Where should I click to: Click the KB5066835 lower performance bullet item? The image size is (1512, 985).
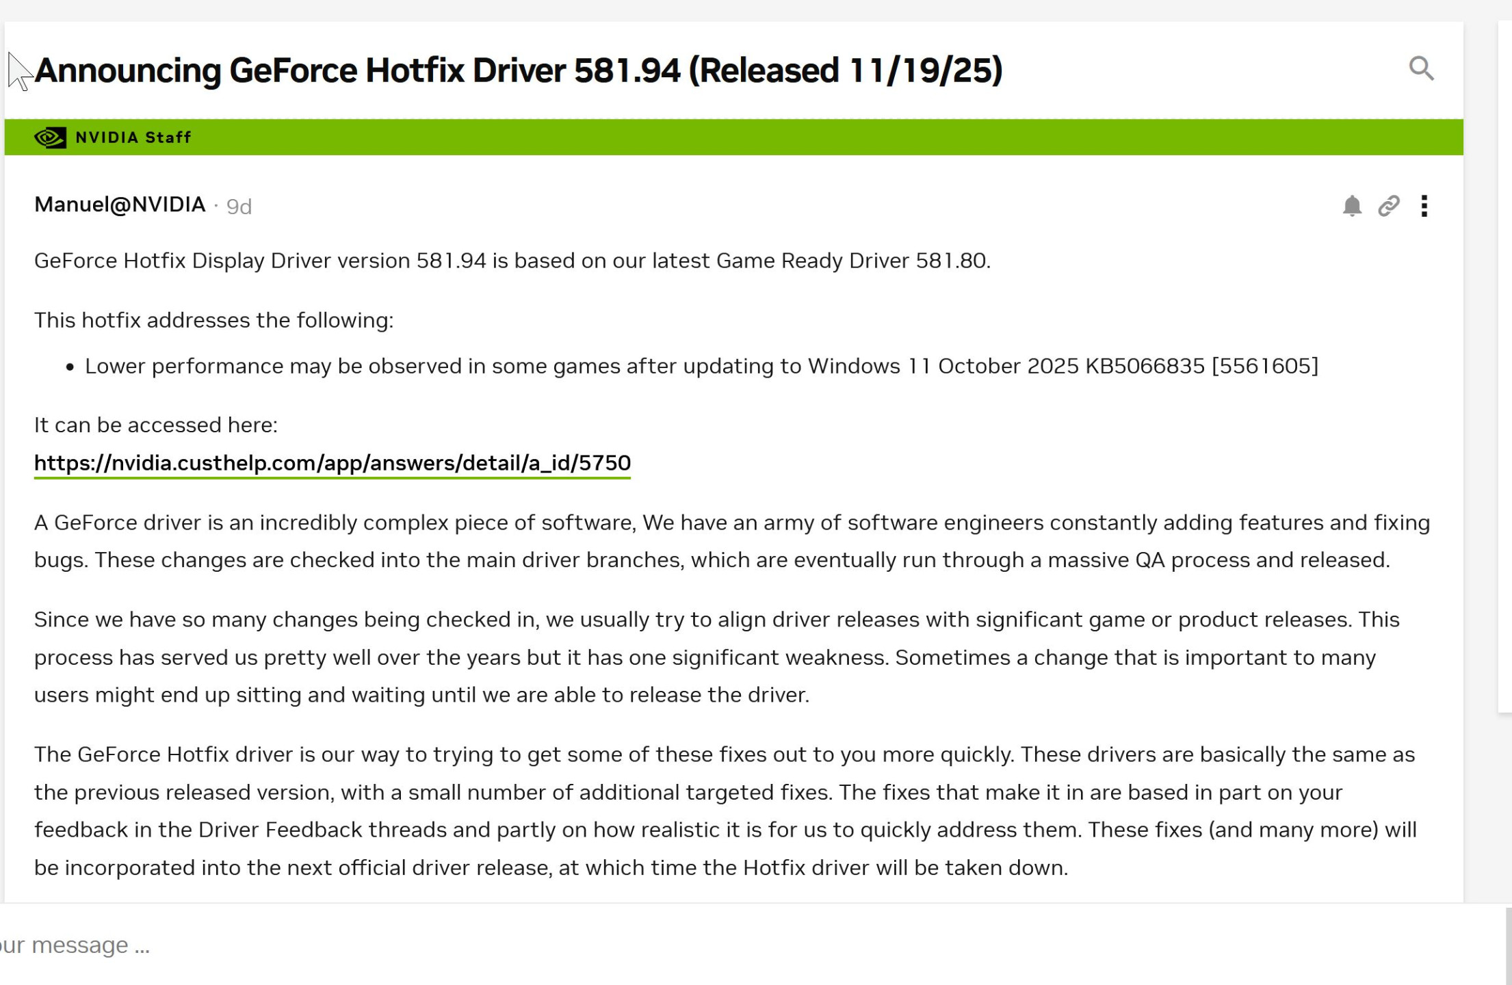pyautogui.click(x=701, y=366)
